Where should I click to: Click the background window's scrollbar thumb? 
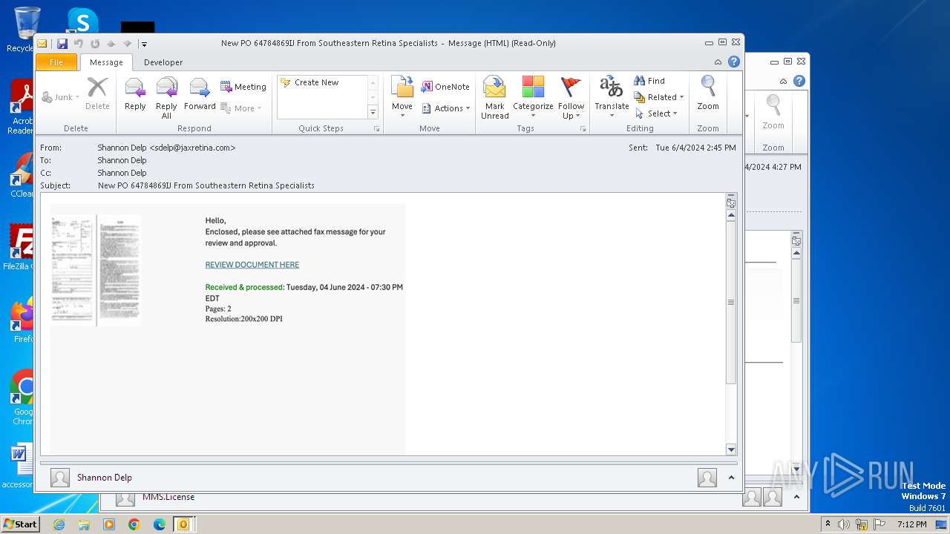pos(796,300)
